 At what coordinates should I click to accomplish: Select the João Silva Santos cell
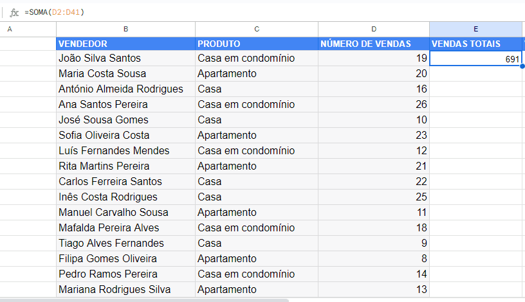pos(125,58)
